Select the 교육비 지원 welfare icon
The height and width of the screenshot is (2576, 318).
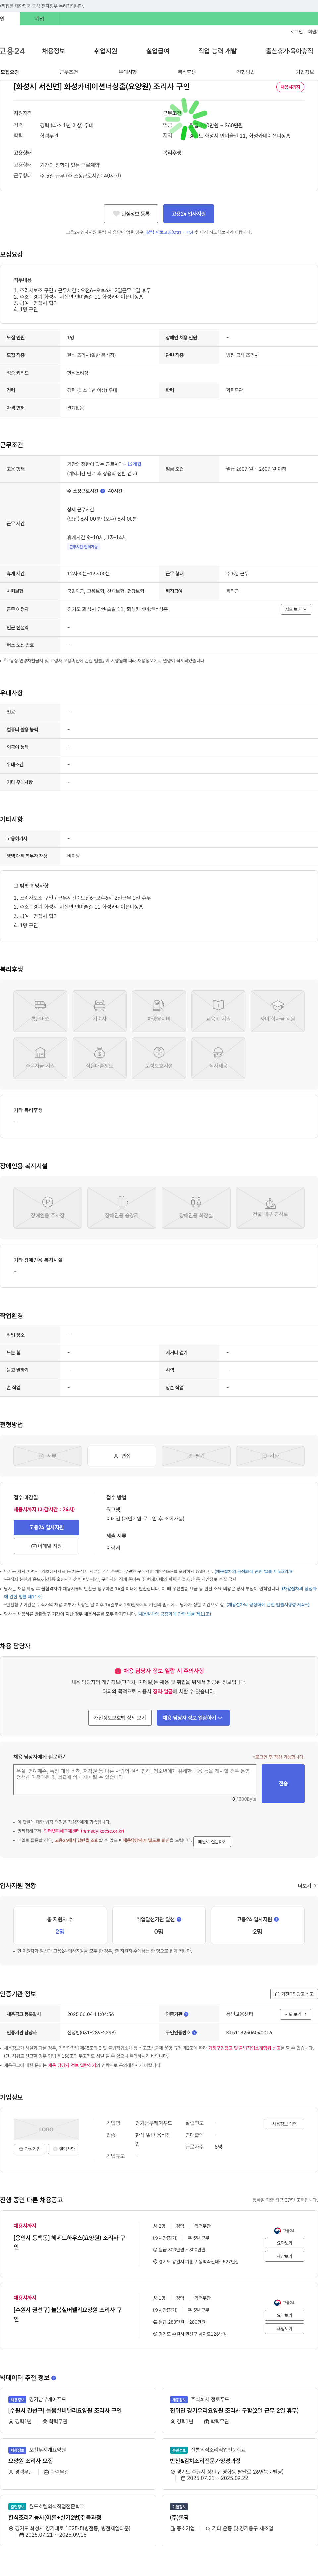tap(218, 1011)
